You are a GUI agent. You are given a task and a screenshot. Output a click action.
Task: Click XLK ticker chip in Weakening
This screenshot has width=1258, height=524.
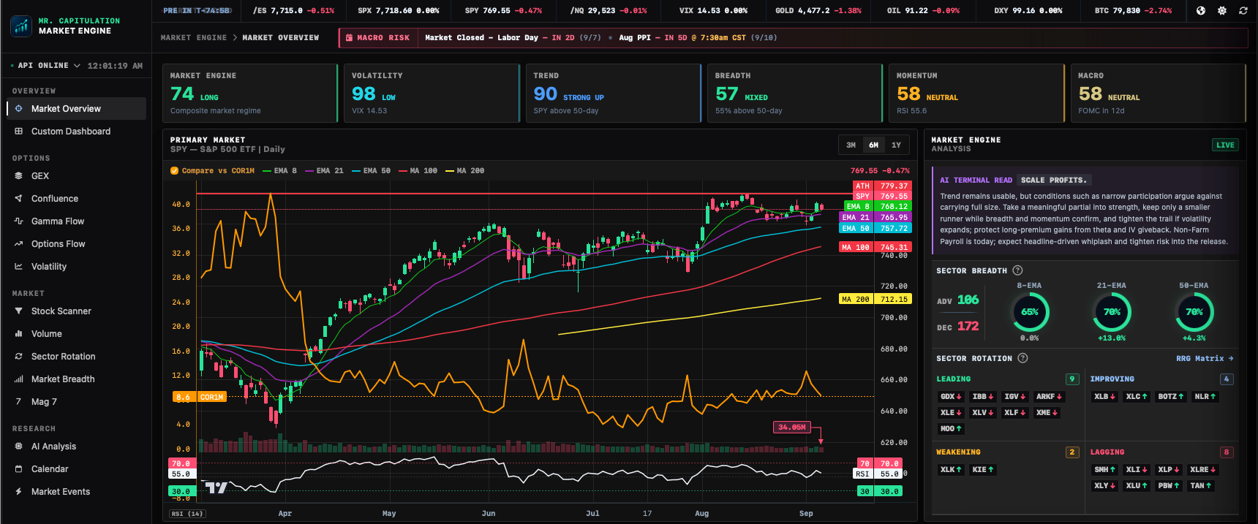tap(951, 470)
